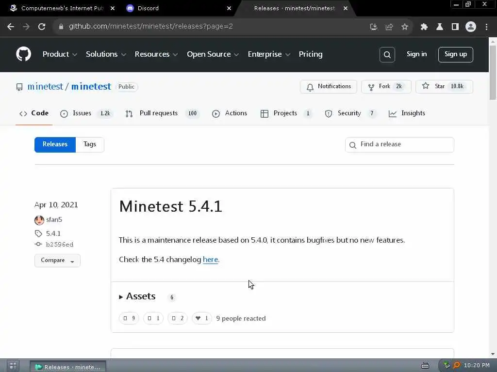
Task: Click the Sign up button
Action: click(455, 54)
